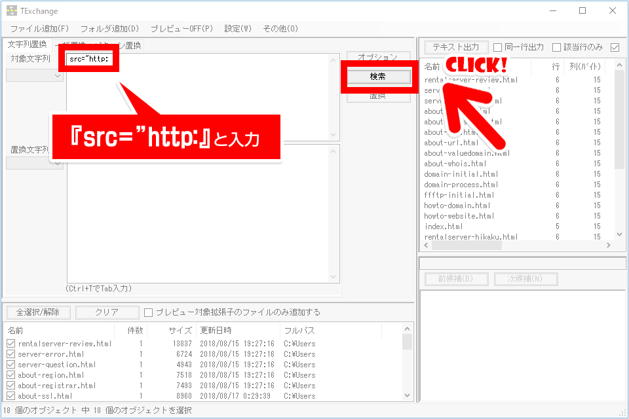Open the プレビューOFF(P) menu
Viewport: 629px width, 419px height.
coord(181,29)
